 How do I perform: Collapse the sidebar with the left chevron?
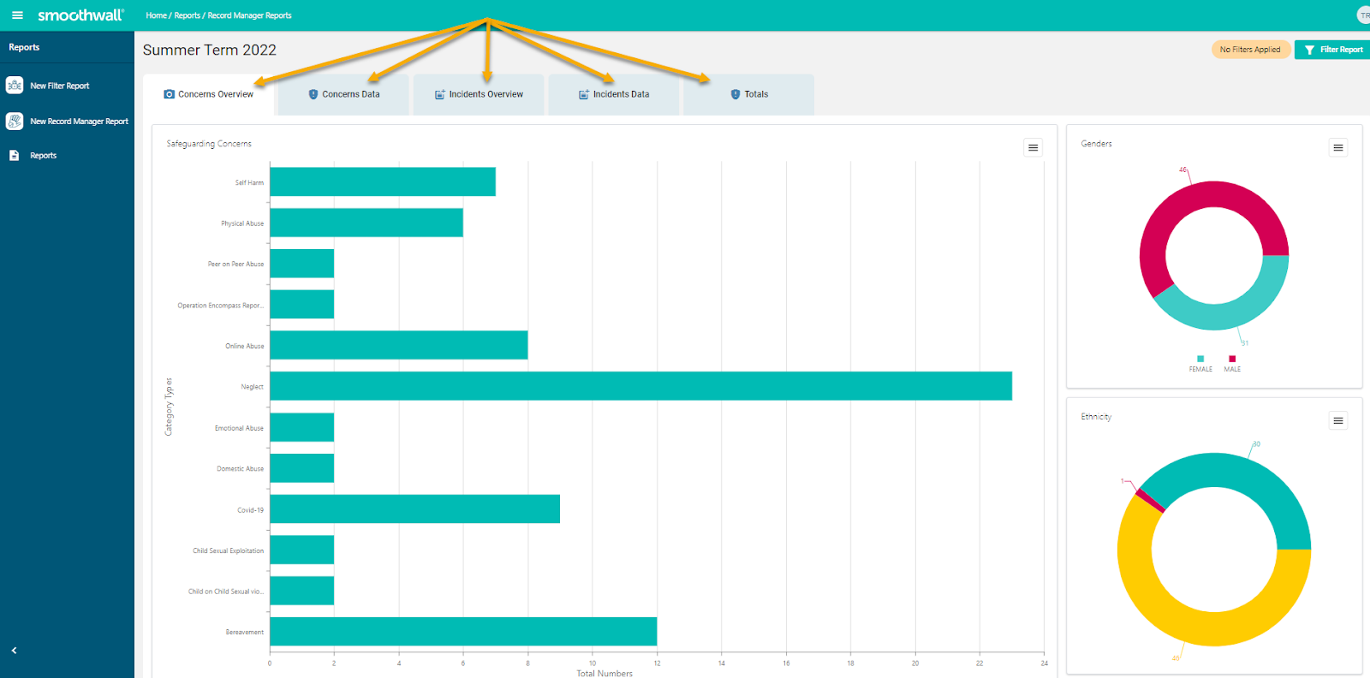click(x=14, y=651)
